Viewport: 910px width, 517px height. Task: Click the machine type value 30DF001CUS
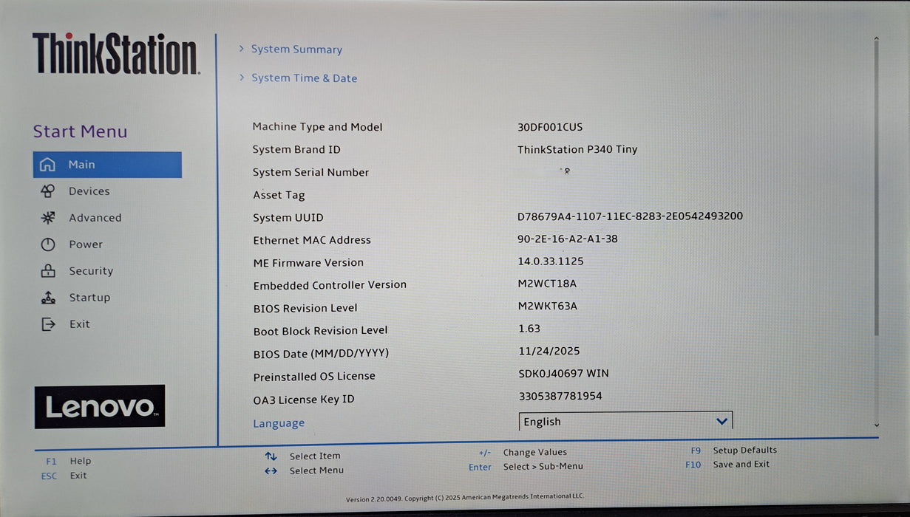pos(550,127)
